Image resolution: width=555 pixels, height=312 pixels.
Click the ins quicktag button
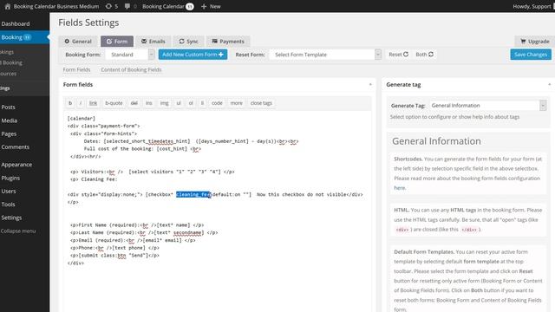[x=148, y=103]
